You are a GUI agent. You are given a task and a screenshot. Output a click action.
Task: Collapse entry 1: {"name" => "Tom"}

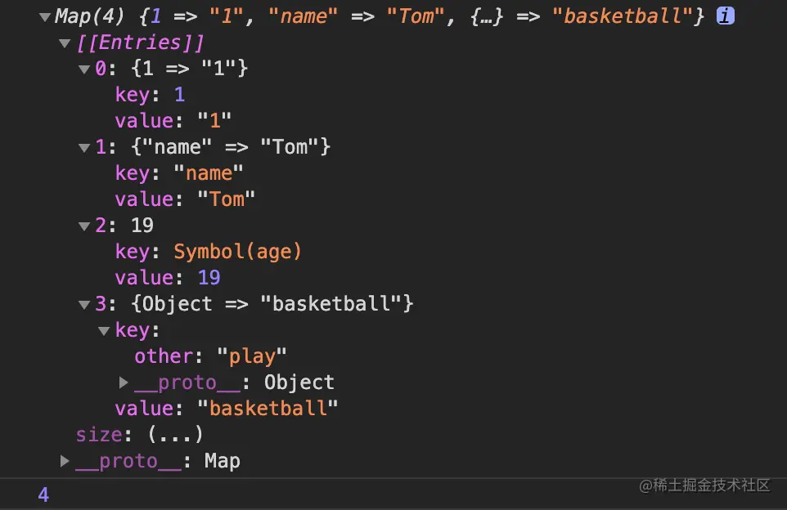84,148
